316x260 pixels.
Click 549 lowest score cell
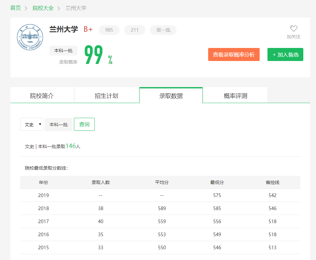pyautogui.click(x=217, y=235)
